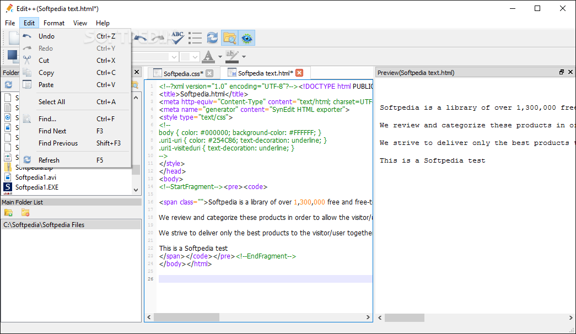576x334 pixels.
Task: Click the blue refresh arrows toolbar icon
Action: [212, 37]
